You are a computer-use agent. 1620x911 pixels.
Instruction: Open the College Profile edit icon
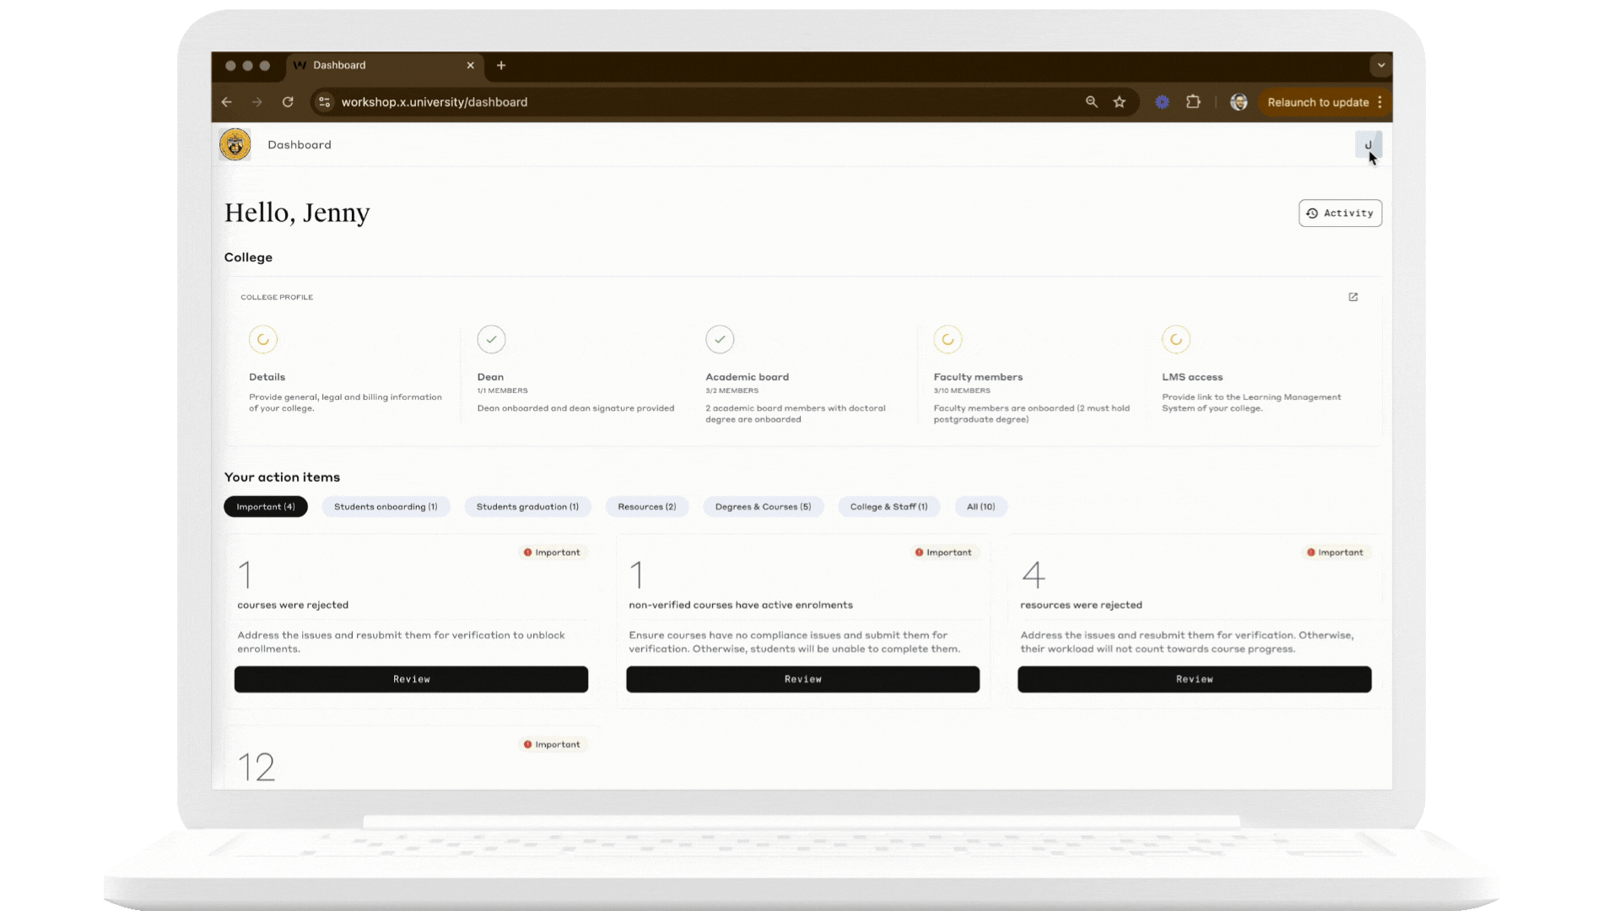[1353, 297]
